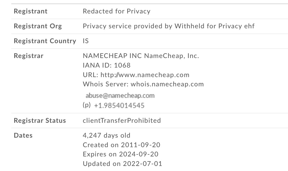Click the clientTransferProhibited status value

point(122,121)
